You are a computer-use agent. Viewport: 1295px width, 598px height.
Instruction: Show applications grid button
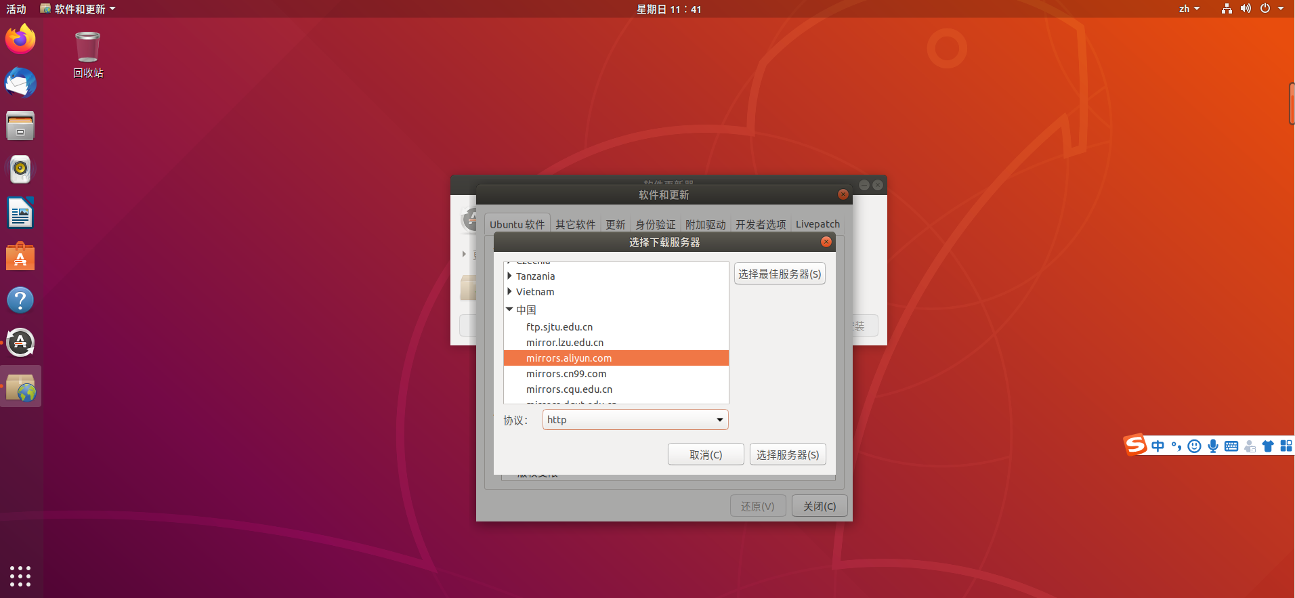pos(20,576)
